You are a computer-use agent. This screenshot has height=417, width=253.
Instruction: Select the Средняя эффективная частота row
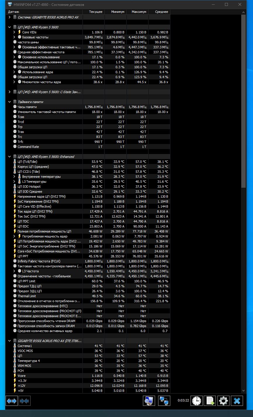pos(88,52)
